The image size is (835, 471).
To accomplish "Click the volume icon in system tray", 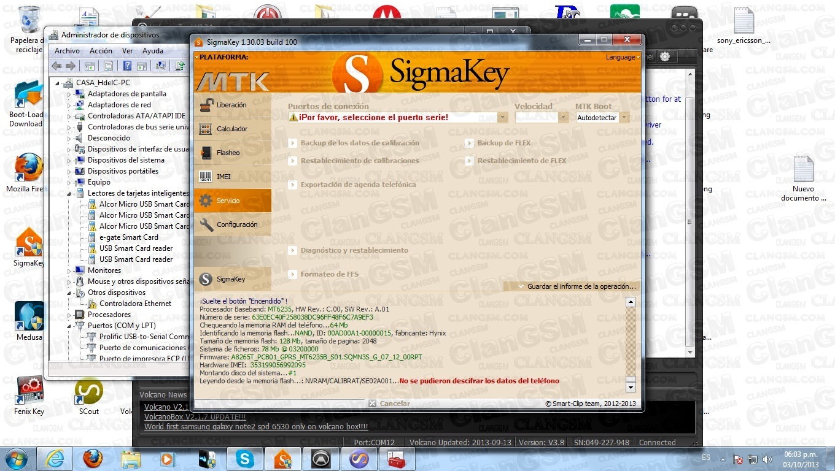I will tap(767, 459).
